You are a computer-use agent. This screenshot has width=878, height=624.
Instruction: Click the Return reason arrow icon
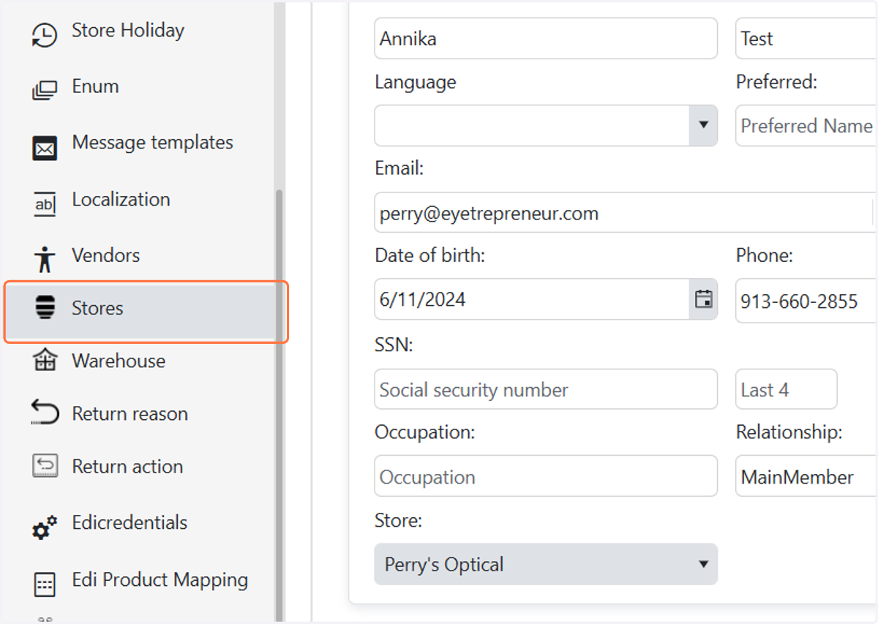[x=45, y=413]
